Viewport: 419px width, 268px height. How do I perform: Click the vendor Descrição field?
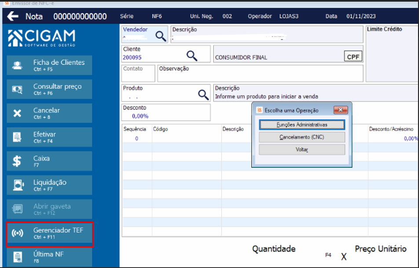[267, 34]
